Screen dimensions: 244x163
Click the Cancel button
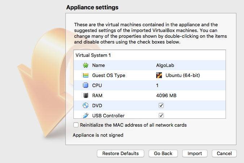point(224,153)
